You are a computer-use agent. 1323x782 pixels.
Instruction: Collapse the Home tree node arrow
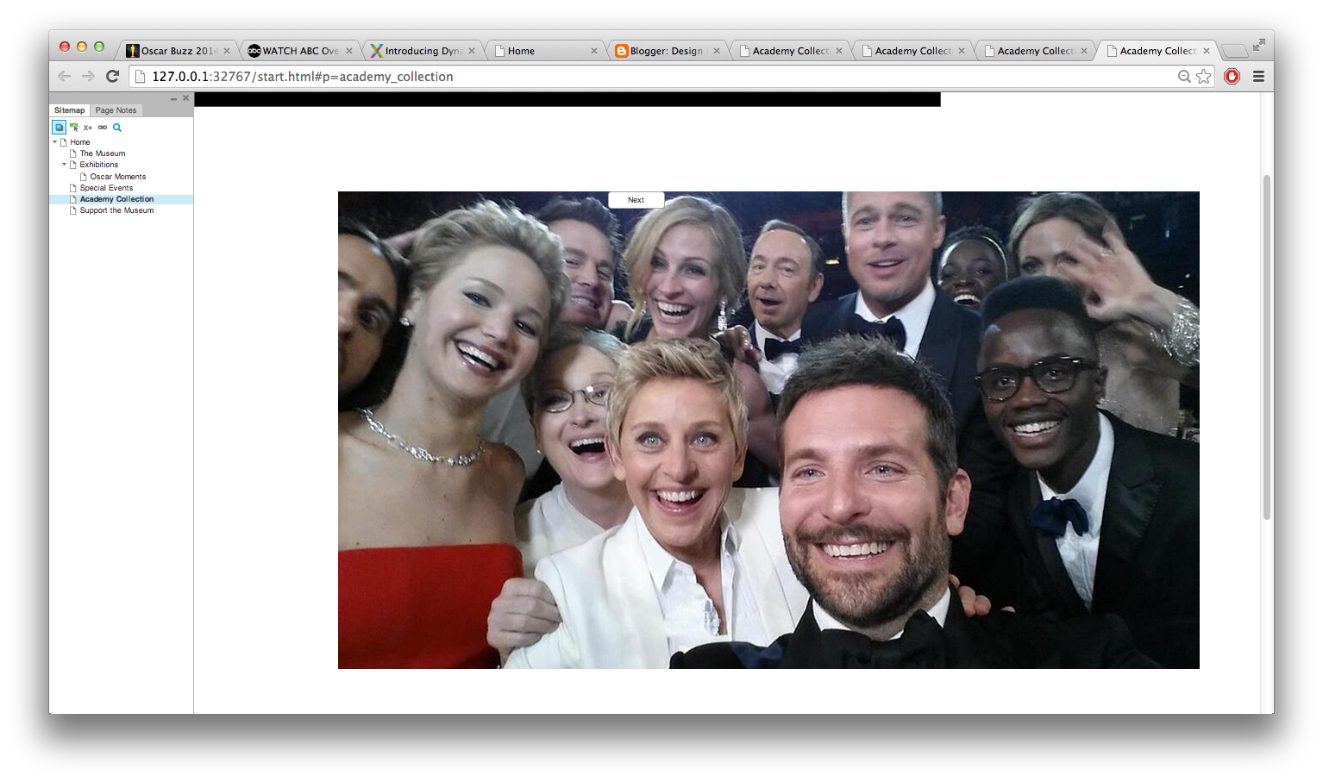coord(54,141)
